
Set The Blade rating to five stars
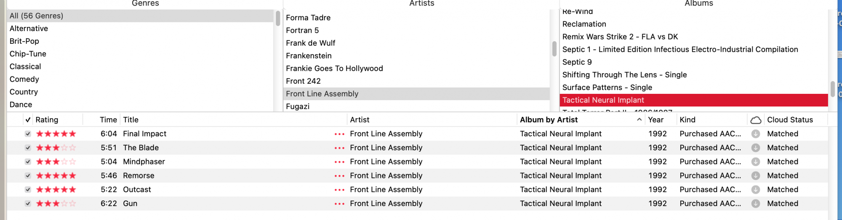point(73,148)
